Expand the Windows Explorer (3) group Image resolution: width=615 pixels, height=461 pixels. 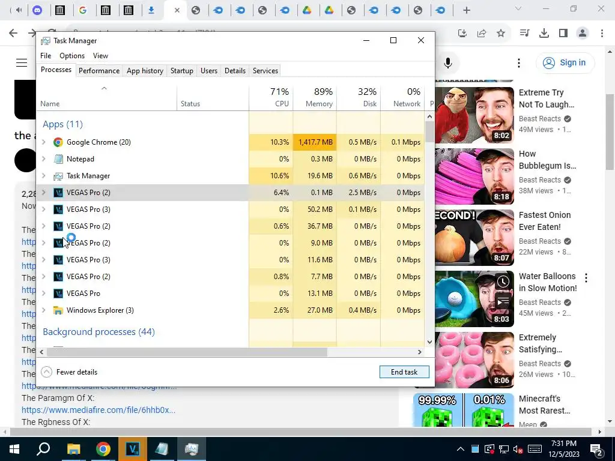point(44,310)
